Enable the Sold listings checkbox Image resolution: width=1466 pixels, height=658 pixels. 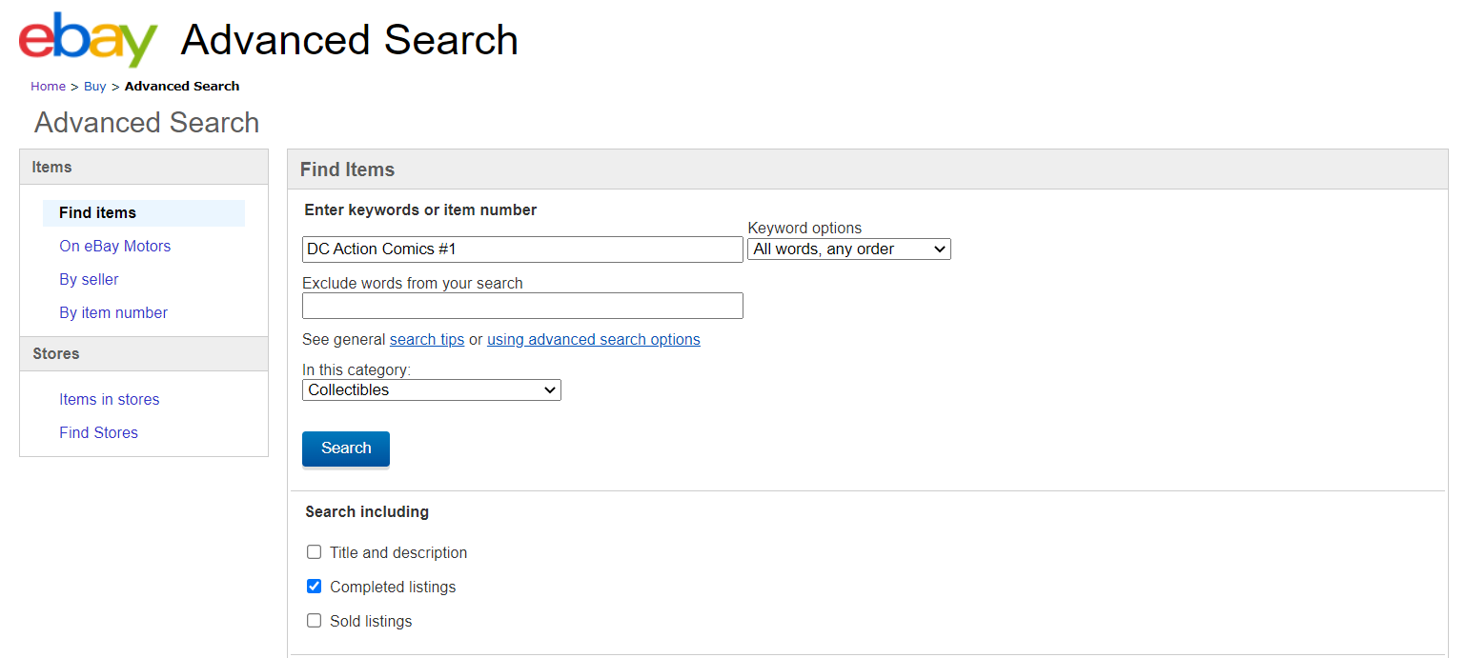coord(315,621)
